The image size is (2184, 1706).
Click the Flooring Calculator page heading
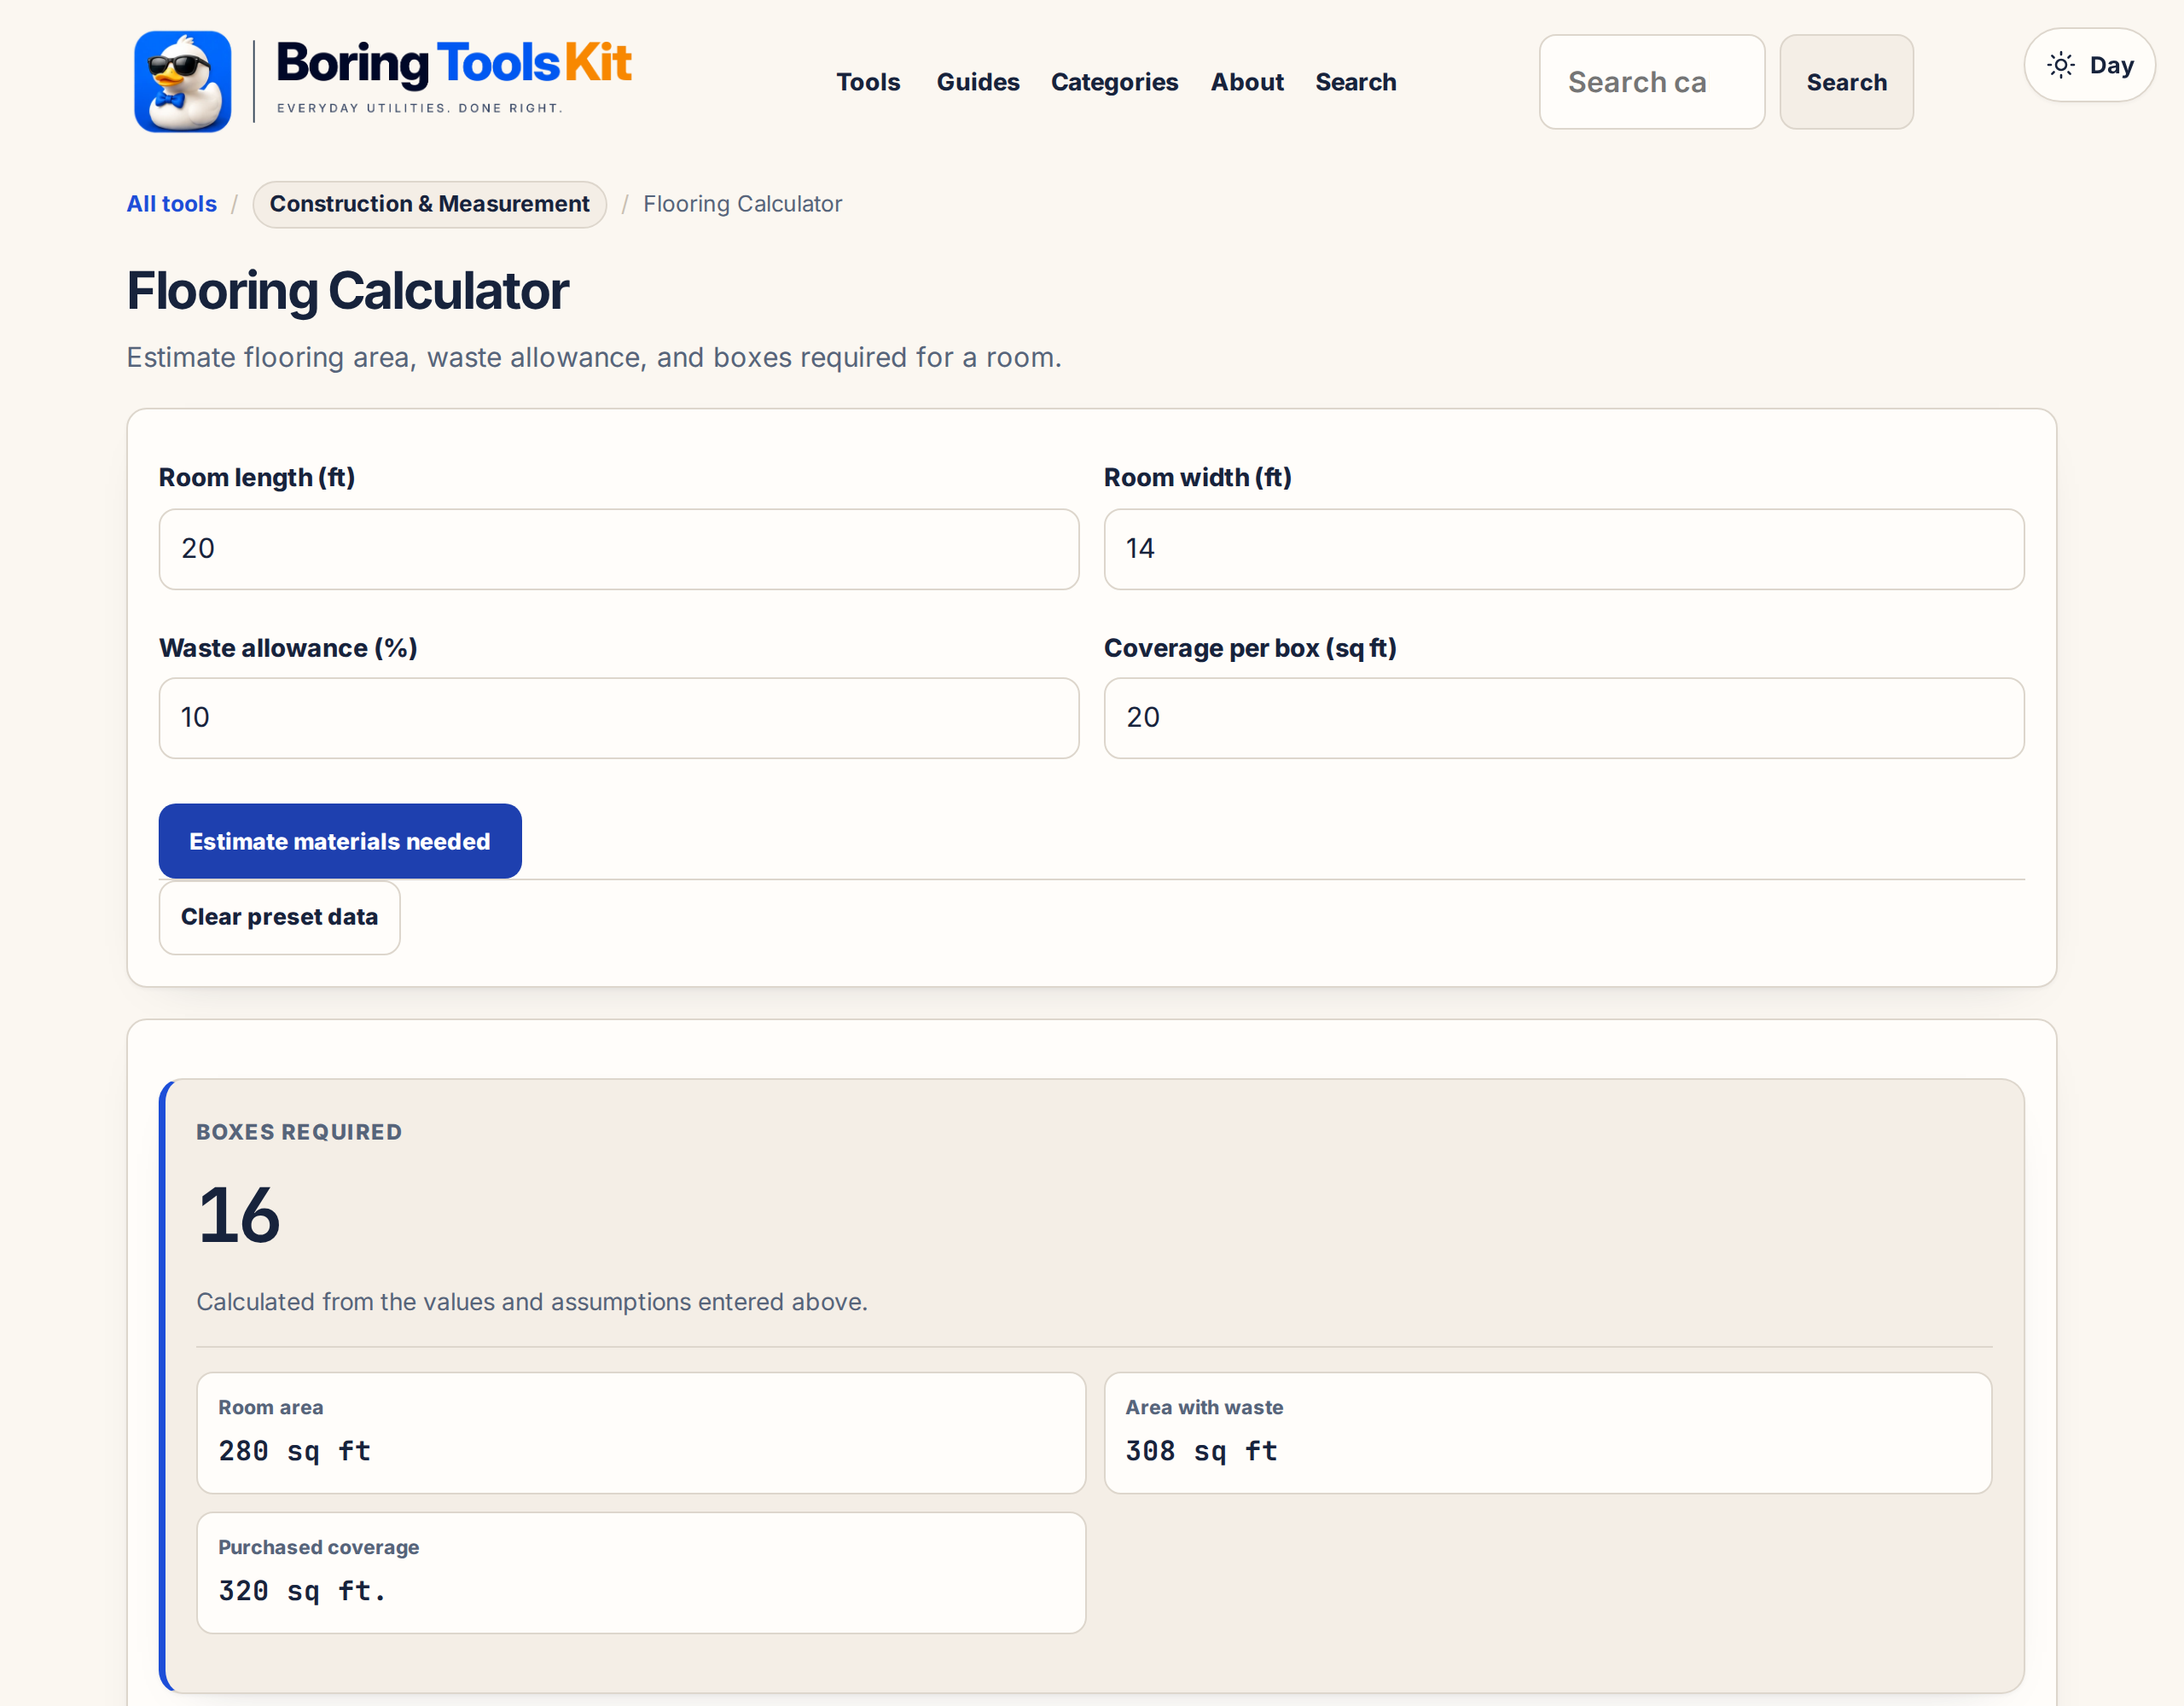coord(347,291)
